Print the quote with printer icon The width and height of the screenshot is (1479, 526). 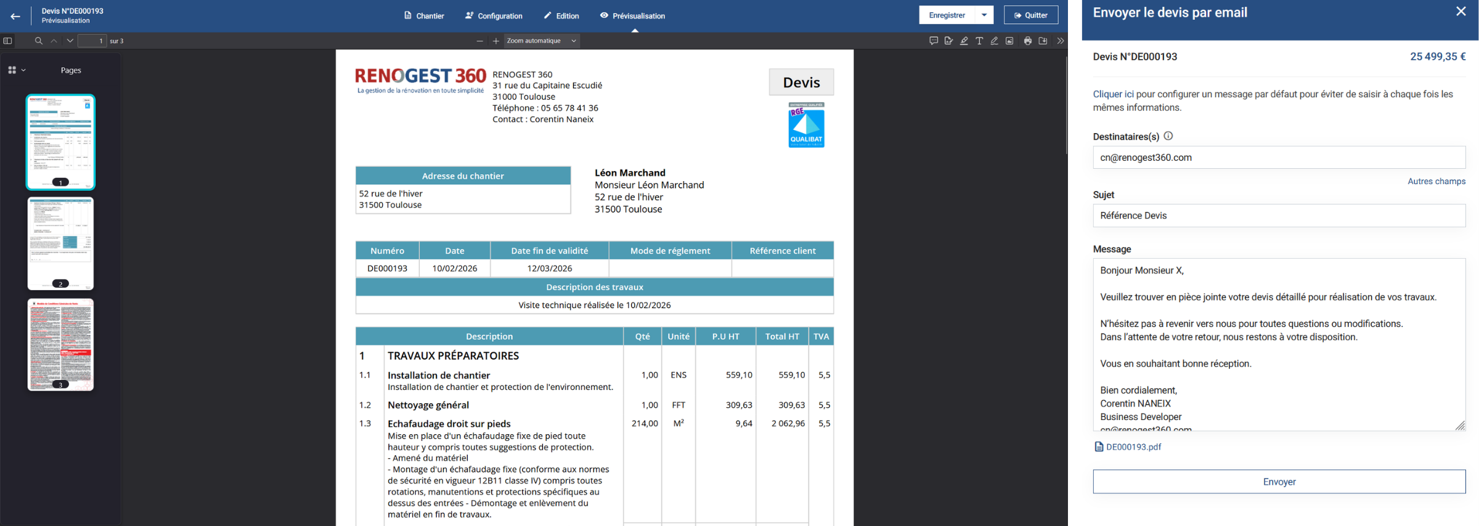pyautogui.click(x=1027, y=41)
